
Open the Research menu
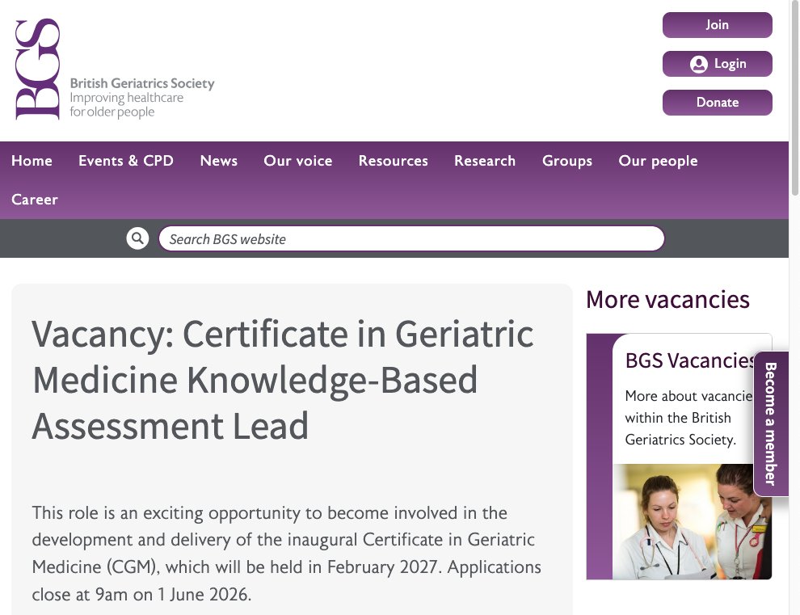[x=485, y=161]
